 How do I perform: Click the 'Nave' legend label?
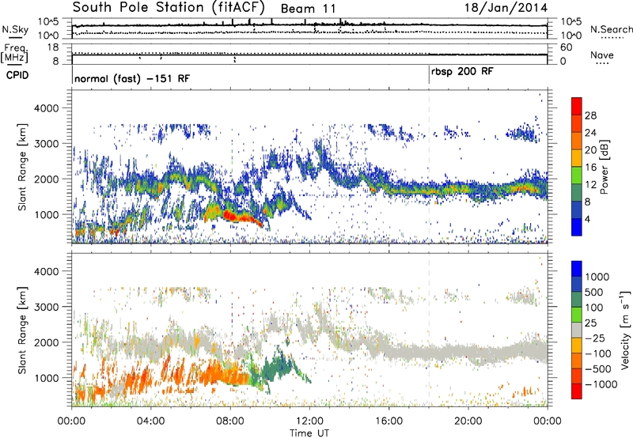(601, 55)
